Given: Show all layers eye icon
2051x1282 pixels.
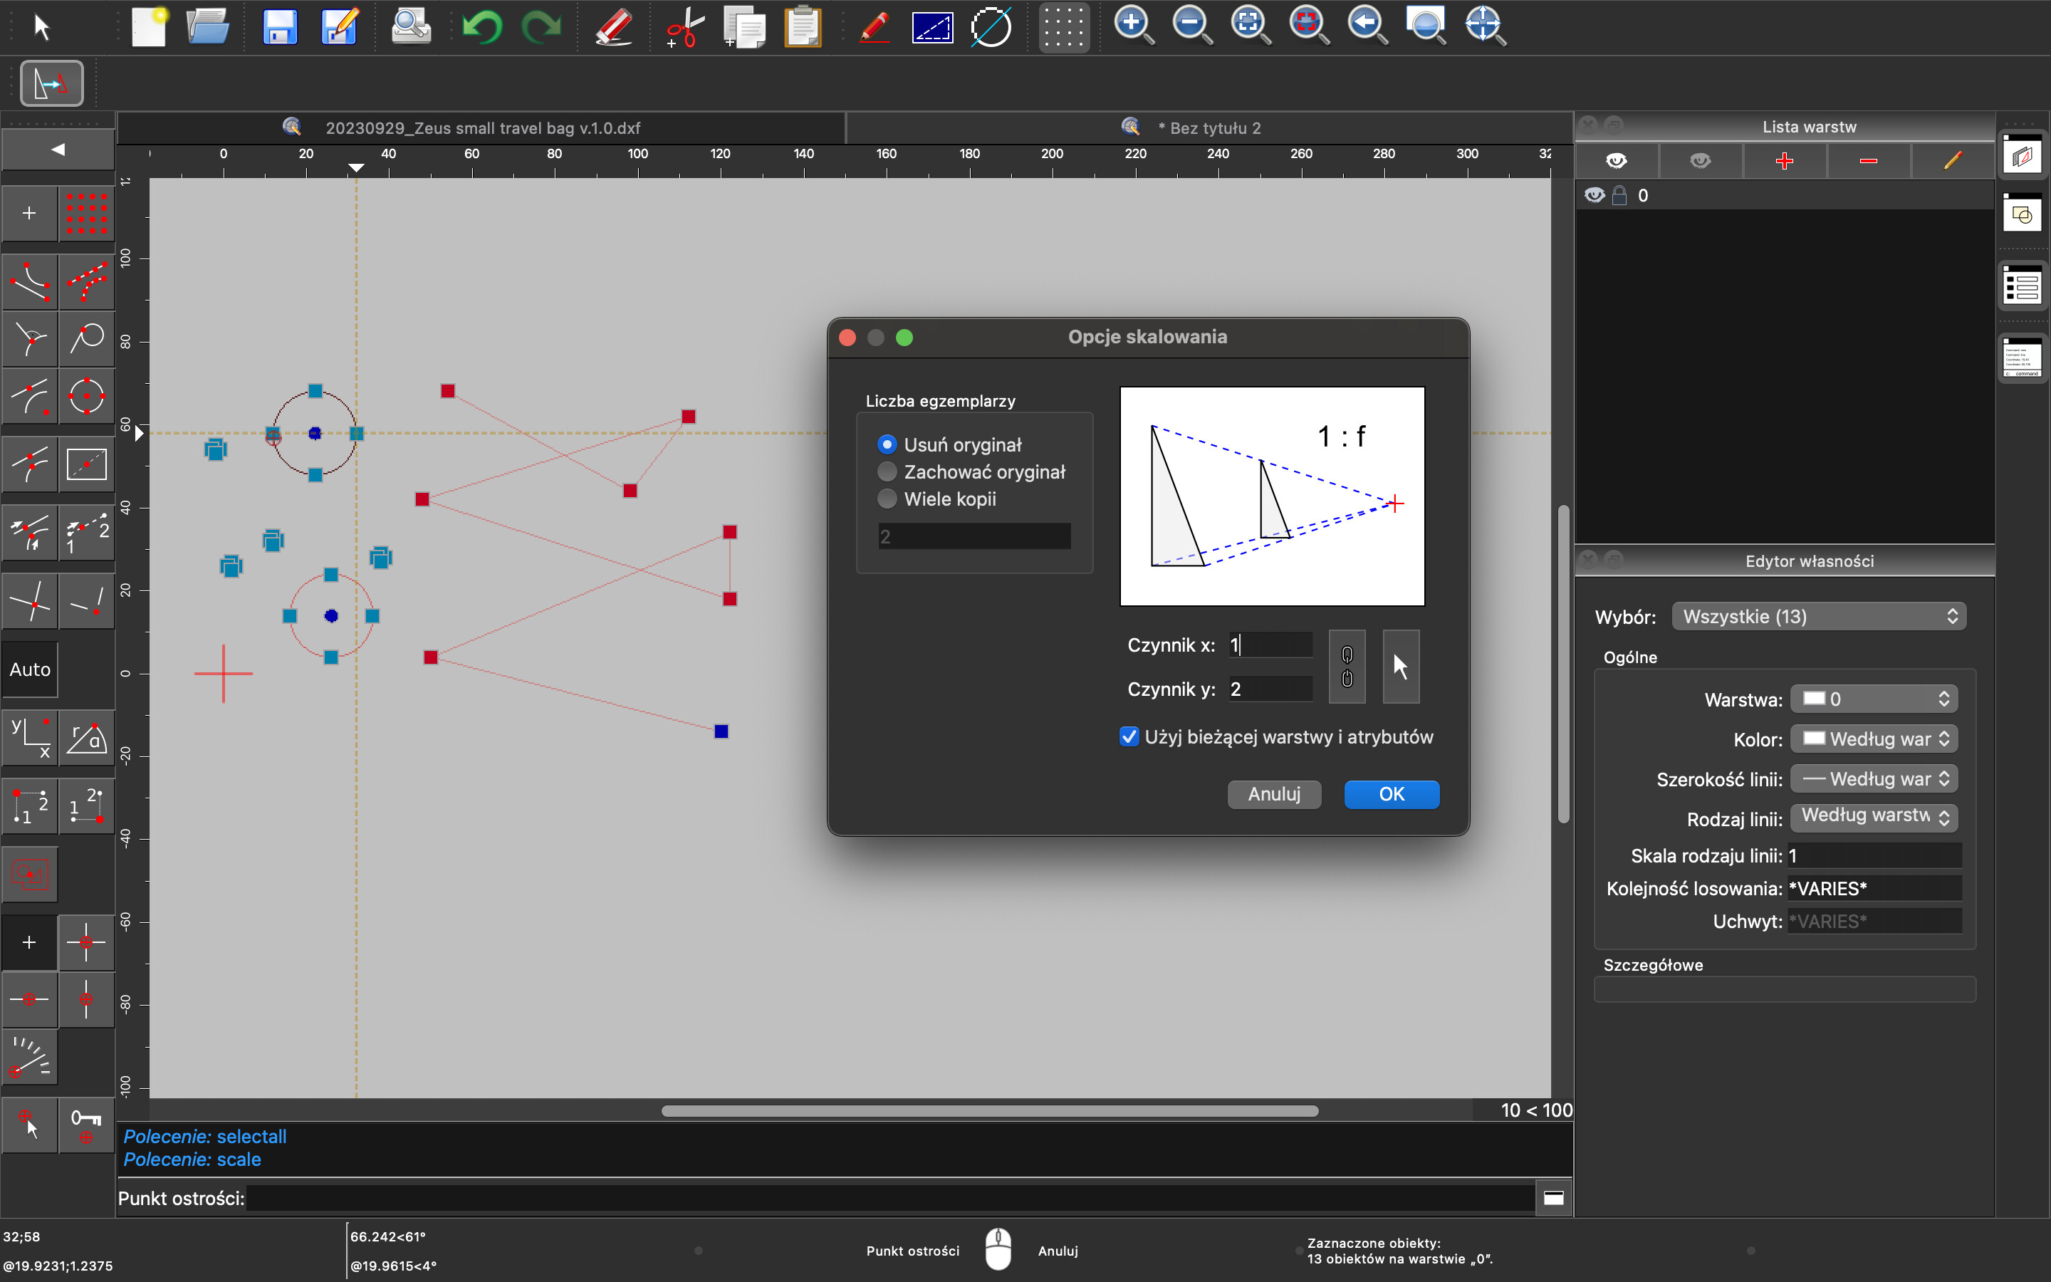Looking at the screenshot, I should pos(1616,161).
